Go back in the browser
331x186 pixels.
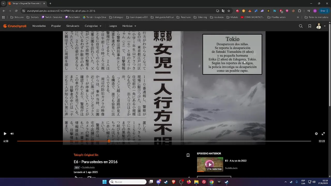pyautogui.click(x=4, y=11)
